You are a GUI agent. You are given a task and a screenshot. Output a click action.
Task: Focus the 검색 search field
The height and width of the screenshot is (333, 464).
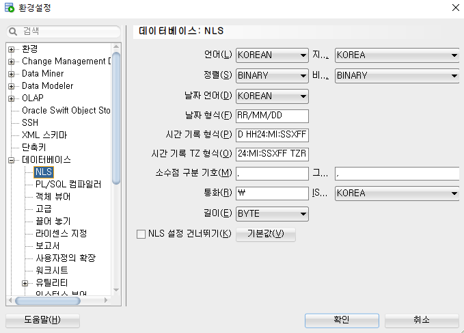pyautogui.click(x=64, y=31)
